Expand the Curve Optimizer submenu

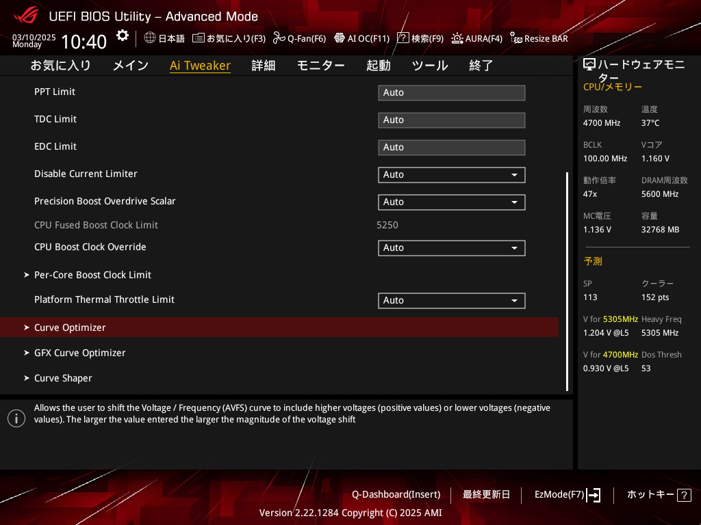279,327
